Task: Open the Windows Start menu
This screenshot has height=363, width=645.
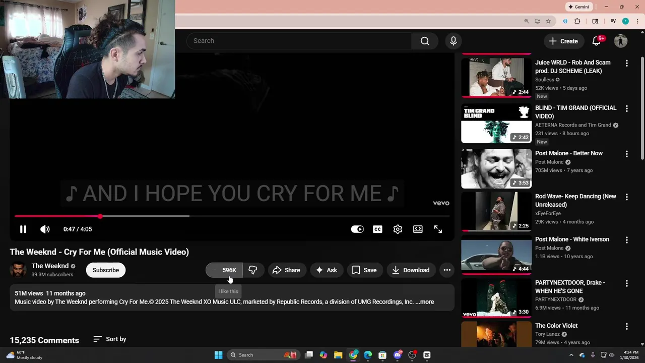Action: coord(218,355)
